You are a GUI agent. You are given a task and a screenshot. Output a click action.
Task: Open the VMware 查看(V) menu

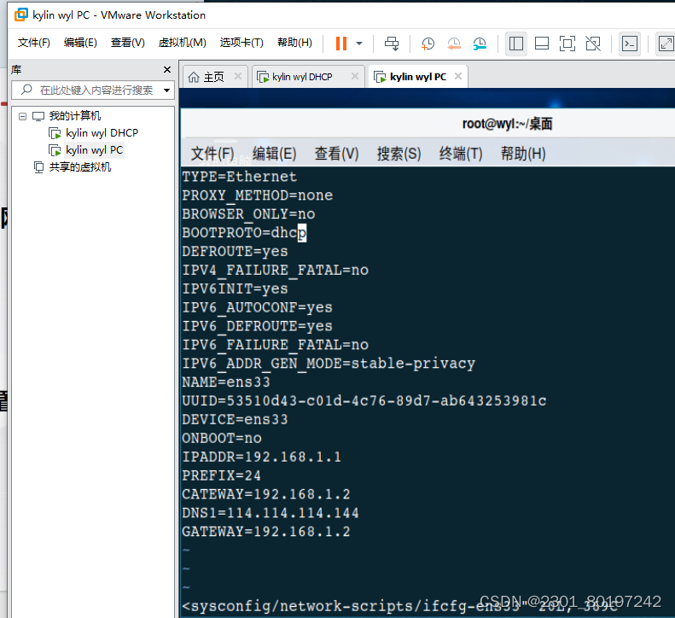(127, 43)
